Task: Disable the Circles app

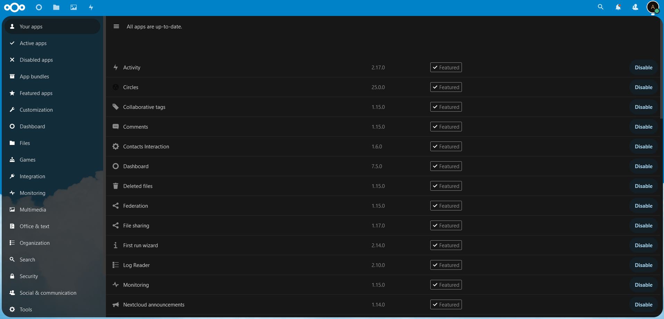Action: [x=644, y=87]
